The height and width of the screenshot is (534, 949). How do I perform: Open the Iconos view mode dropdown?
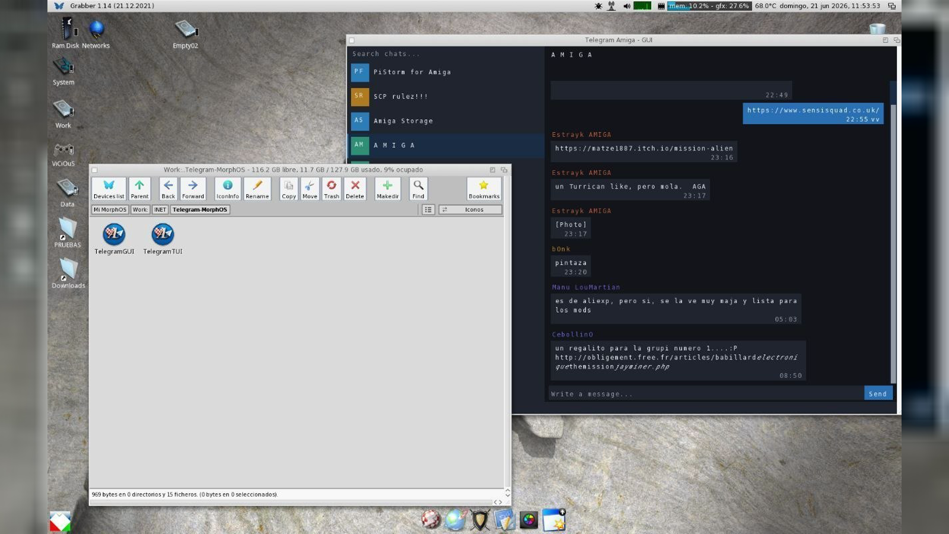pyautogui.click(x=470, y=209)
